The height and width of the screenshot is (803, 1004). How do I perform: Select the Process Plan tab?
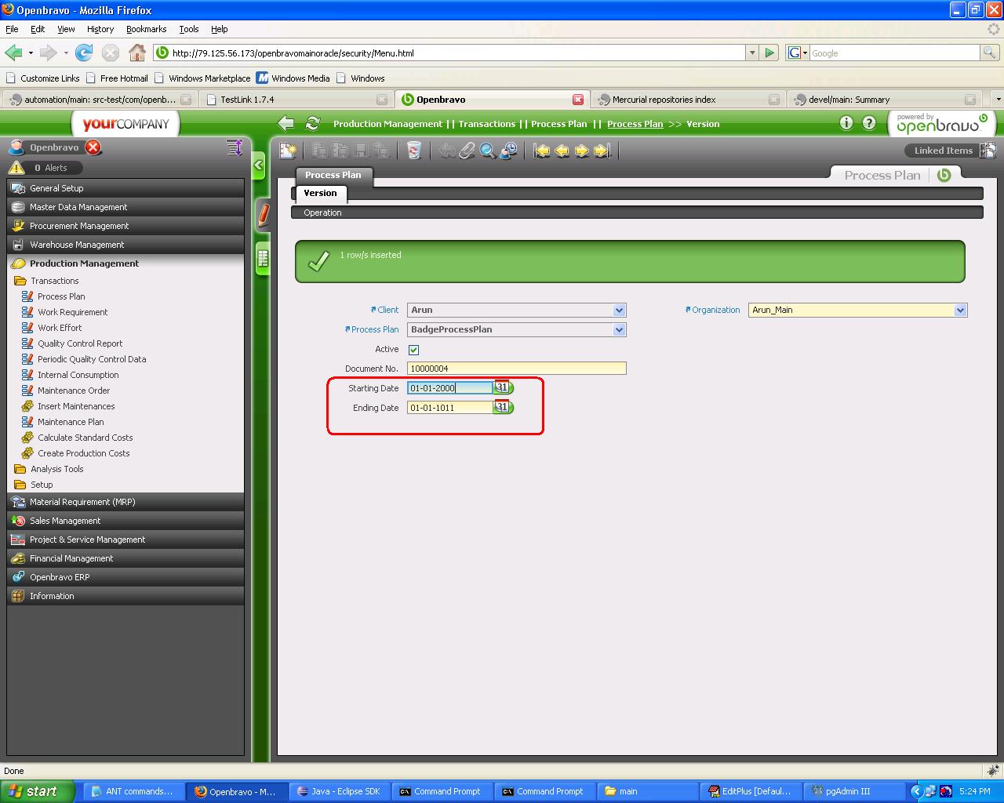333,175
